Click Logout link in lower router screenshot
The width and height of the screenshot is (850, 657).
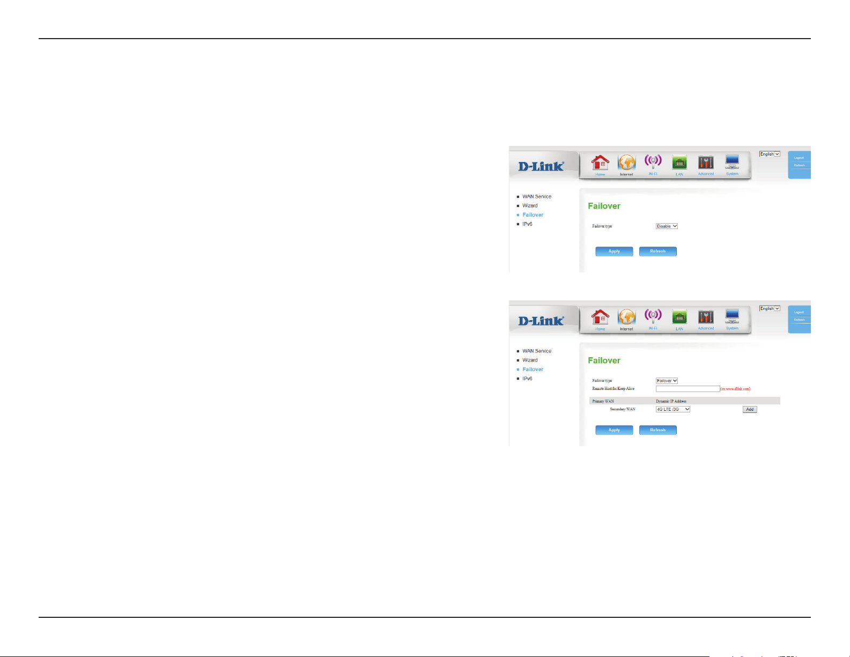tap(799, 312)
